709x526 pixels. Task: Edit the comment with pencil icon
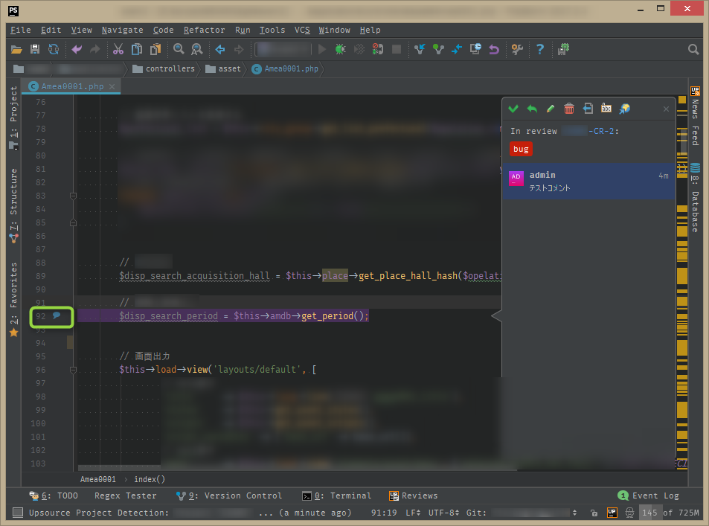pyautogui.click(x=551, y=109)
